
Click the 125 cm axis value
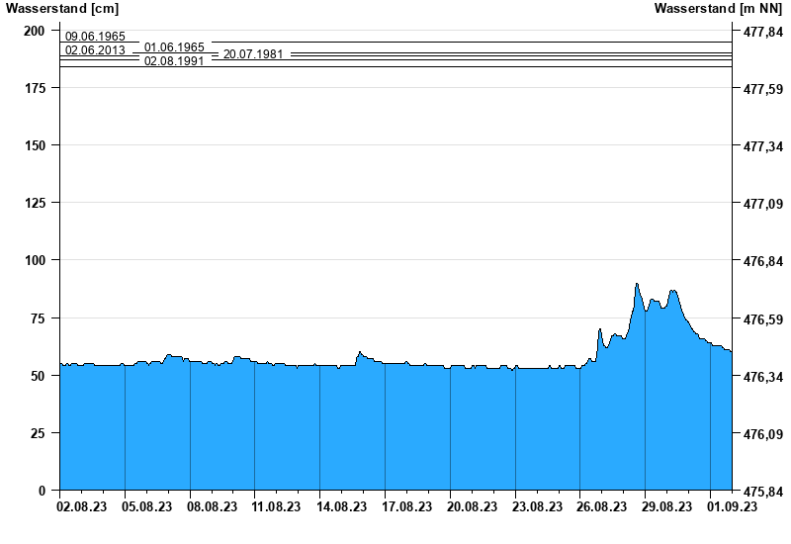pos(35,203)
